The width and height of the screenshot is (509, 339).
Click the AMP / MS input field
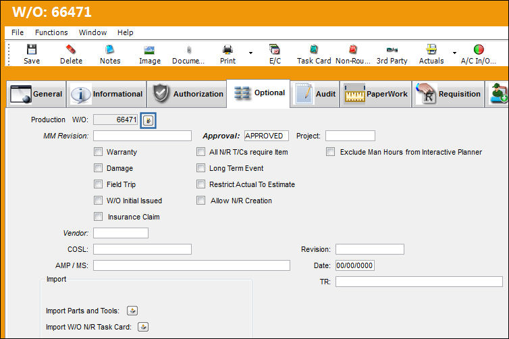point(192,265)
